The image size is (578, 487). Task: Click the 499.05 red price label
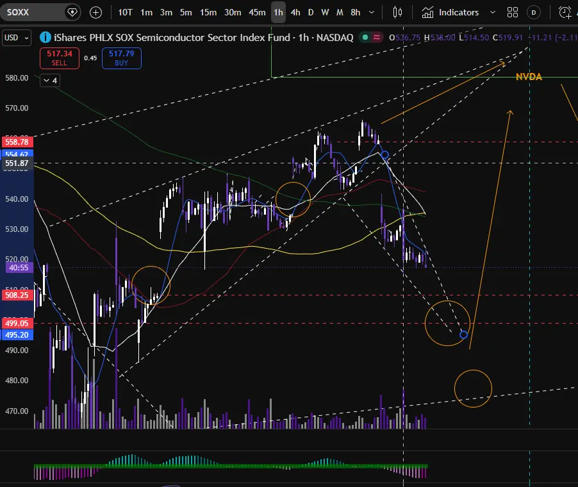click(17, 324)
